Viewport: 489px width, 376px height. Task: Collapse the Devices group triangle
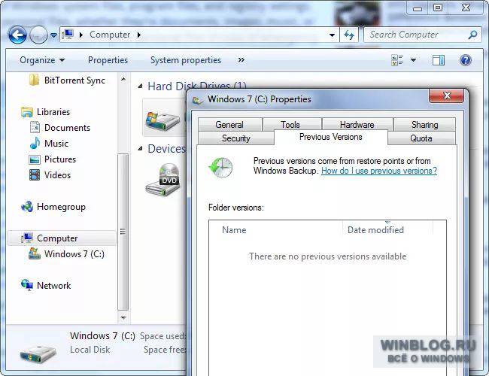tap(141, 149)
